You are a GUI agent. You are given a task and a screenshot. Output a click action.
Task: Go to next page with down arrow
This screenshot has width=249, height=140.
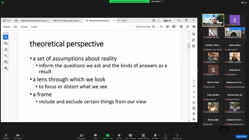(194, 97)
